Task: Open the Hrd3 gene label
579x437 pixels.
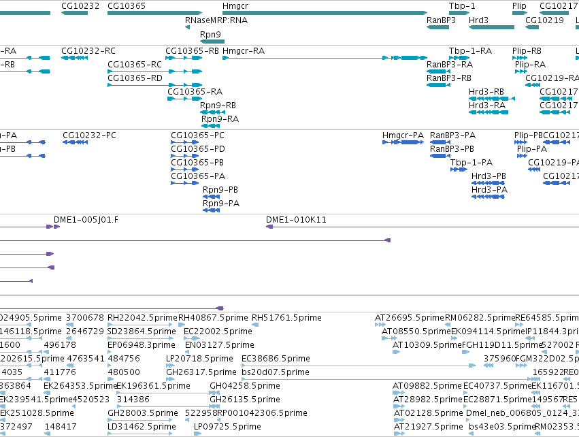Action: click(x=478, y=20)
